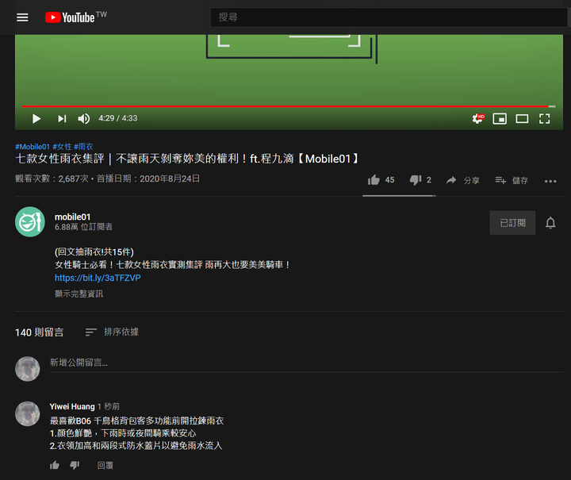Like the video with 45 likes
Screen dimensions: 571x480
[x=381, y=180]
